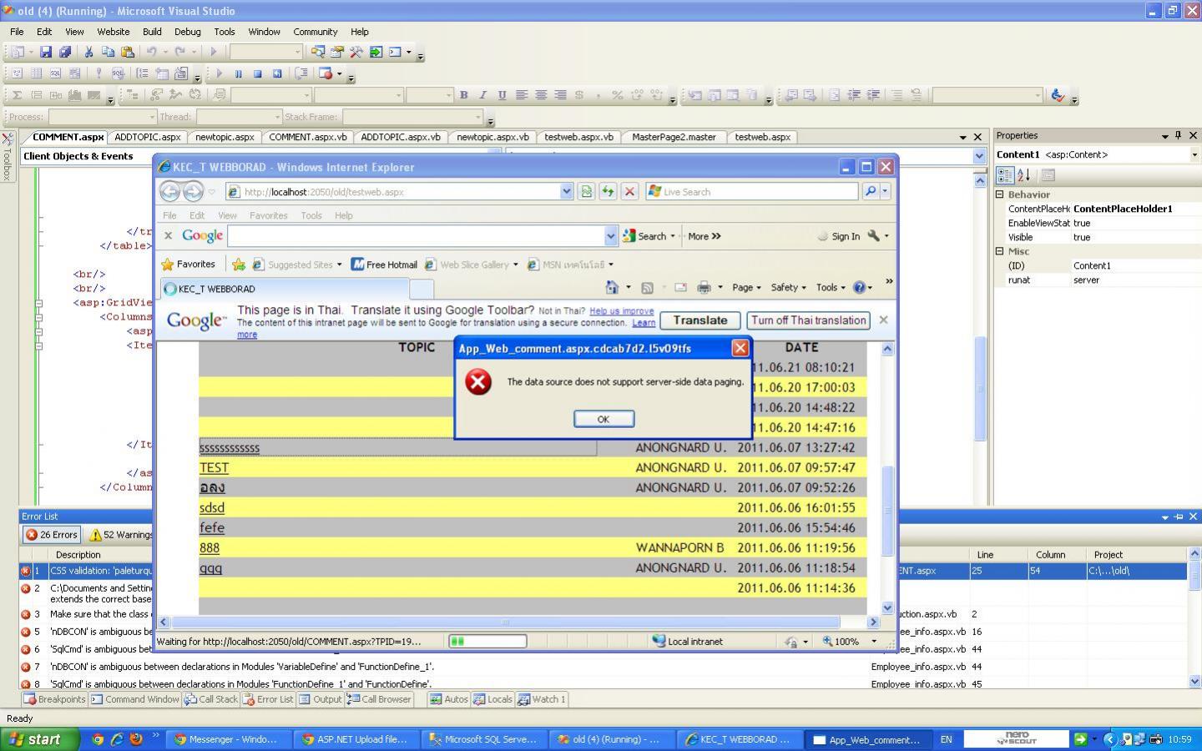The height and width of the screenshot is (751, 1202).
Task: Pause debugging with Break All icon
Action: tap(238, 73)
